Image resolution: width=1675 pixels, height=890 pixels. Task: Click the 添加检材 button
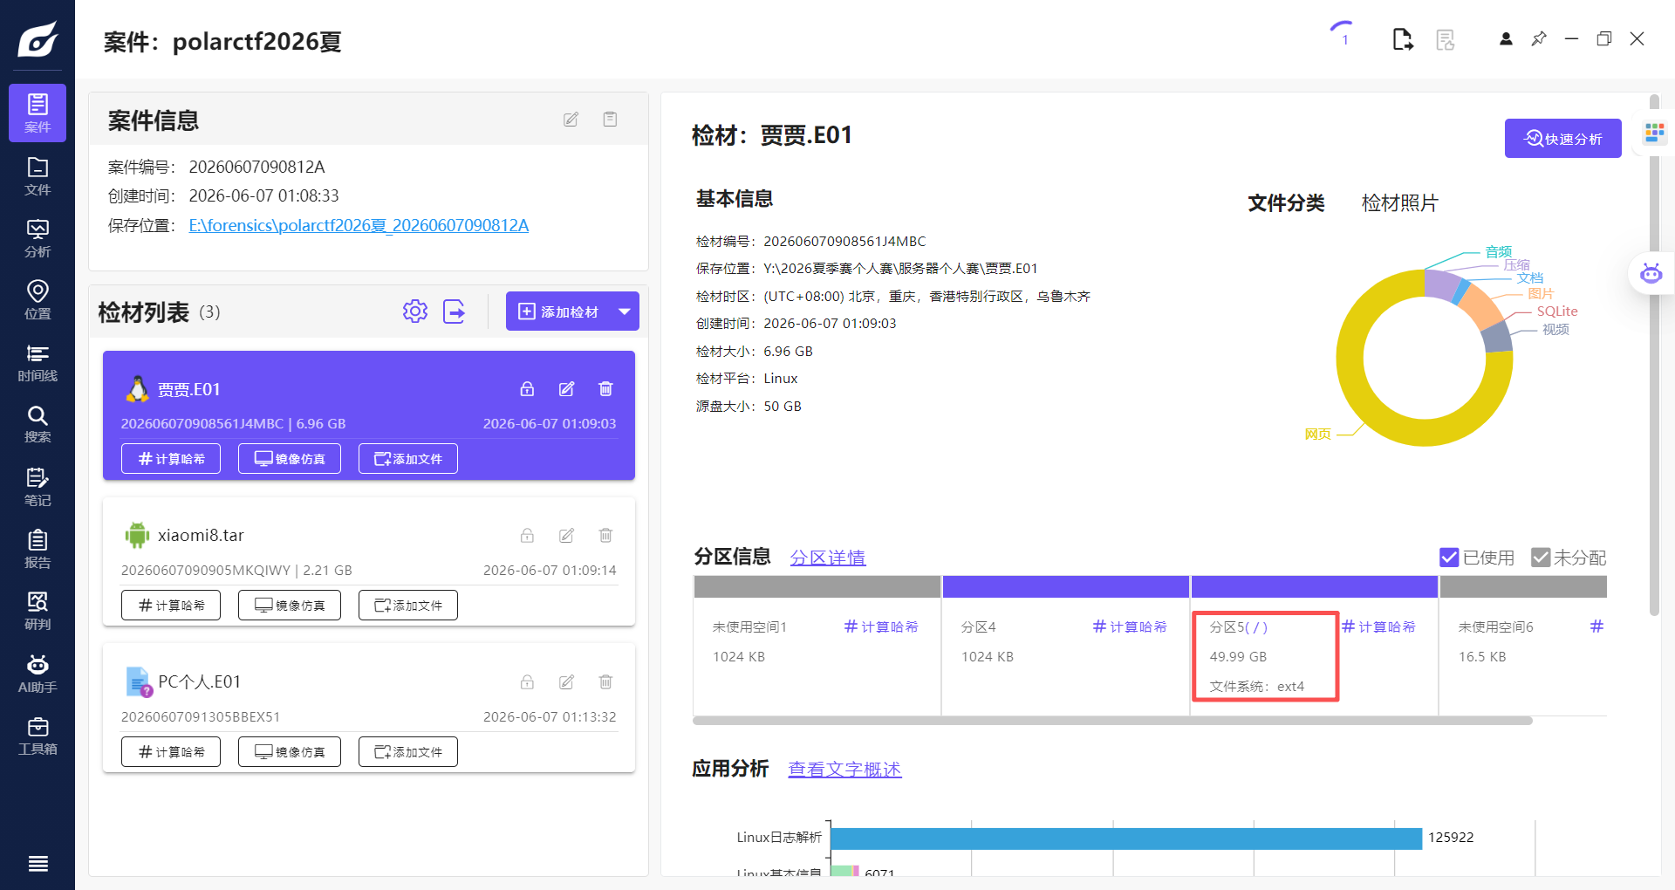(x=559, y=311)
